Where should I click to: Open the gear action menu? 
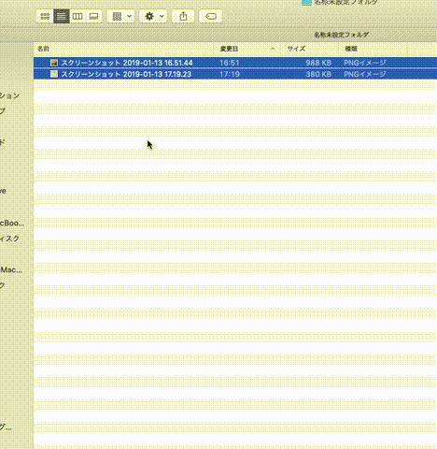click(153, 16)
